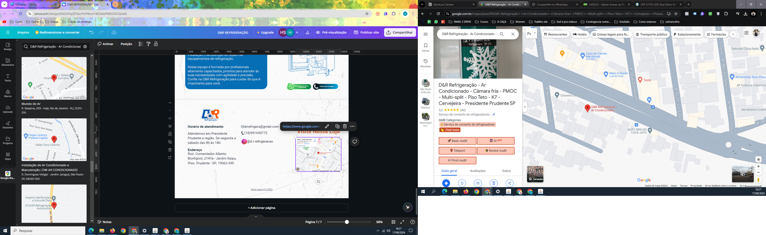
Task: Open Salvos saved places in Maps
Action: click(425, 47)
